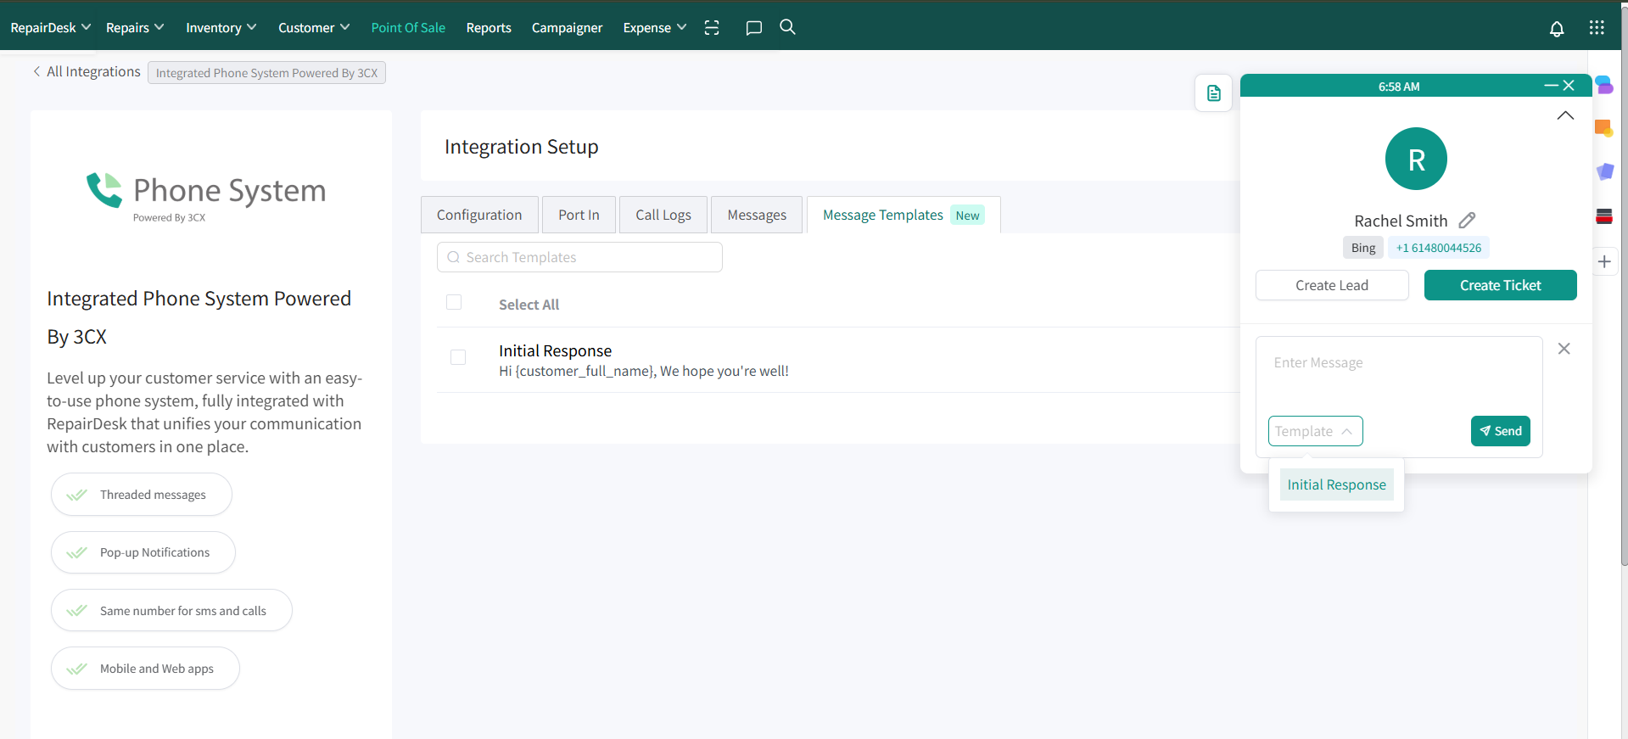Collapse the contact panel with up chevron

(1565, 115)
